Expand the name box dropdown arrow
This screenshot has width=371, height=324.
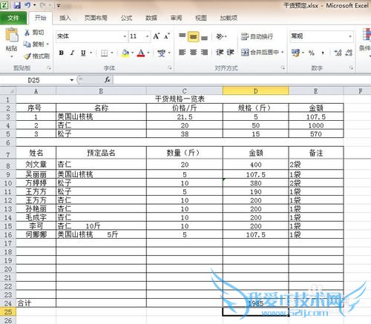72,80
